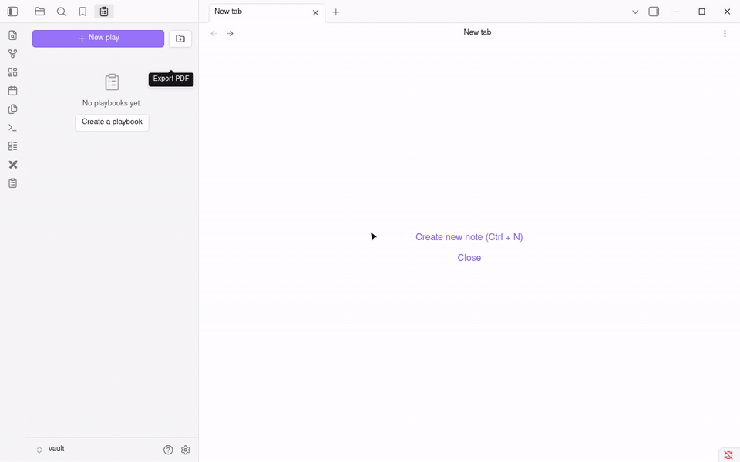Click the folder-plus button beside New play

click(180, 38)
